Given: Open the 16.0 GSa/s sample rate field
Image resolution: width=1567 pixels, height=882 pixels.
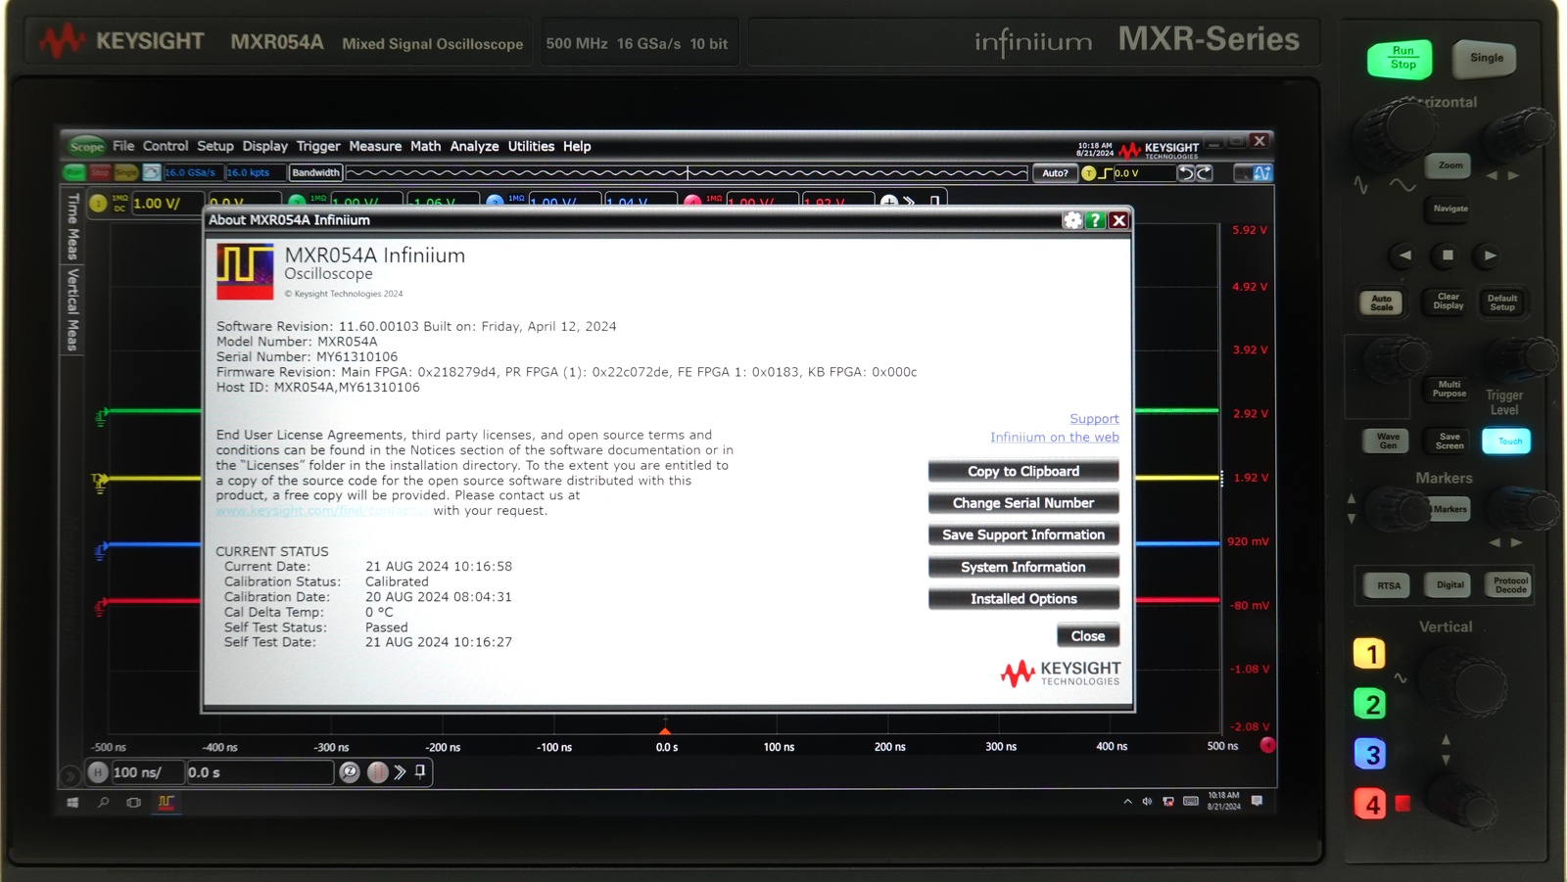Looking at the screenshot, I should click(192, 172).
